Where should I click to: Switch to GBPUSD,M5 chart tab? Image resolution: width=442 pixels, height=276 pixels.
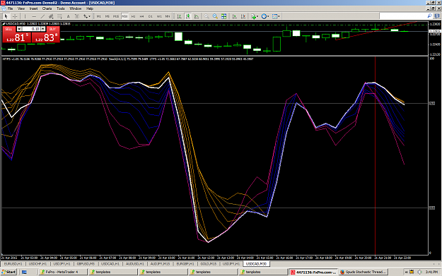(86, 264)
